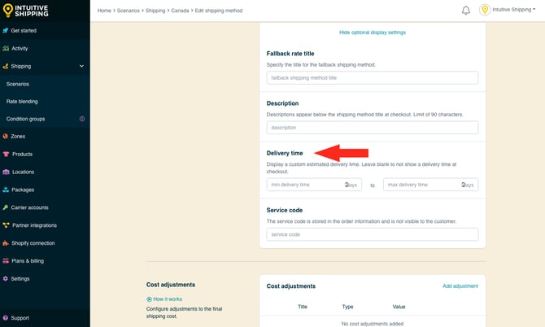
Task: Navigate to Home breadcrumb
Action: click(x=104, y=11)
